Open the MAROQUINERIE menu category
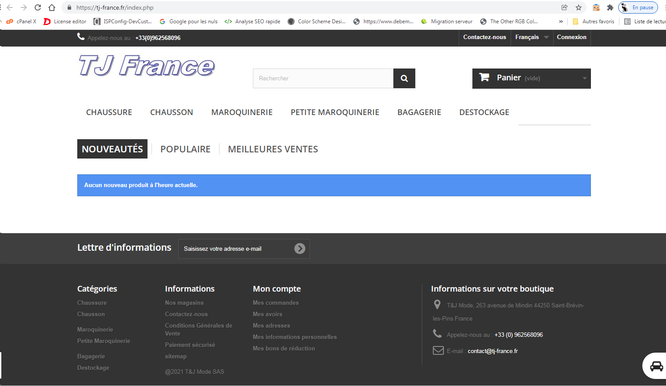Viewport: 666px width, 386px height. pos(242,112)
